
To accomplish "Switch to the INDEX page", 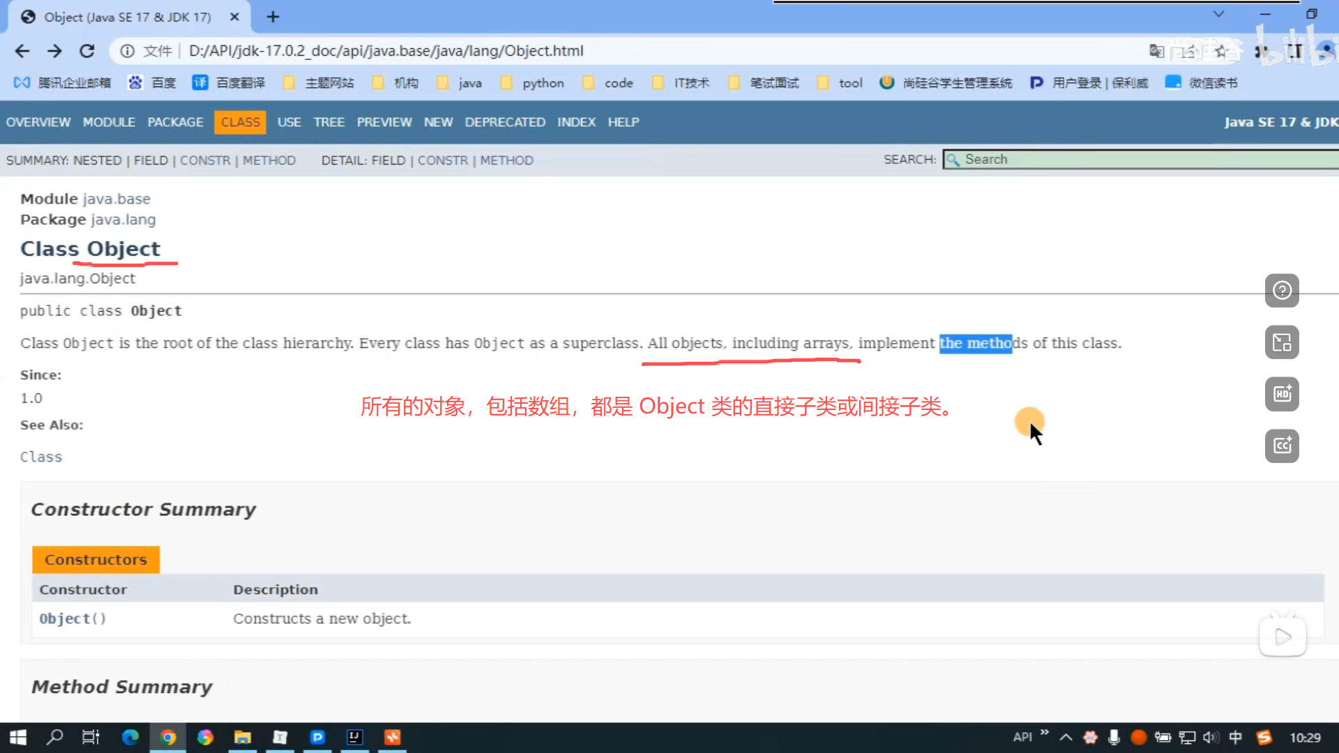I will (x=576, y=122).
